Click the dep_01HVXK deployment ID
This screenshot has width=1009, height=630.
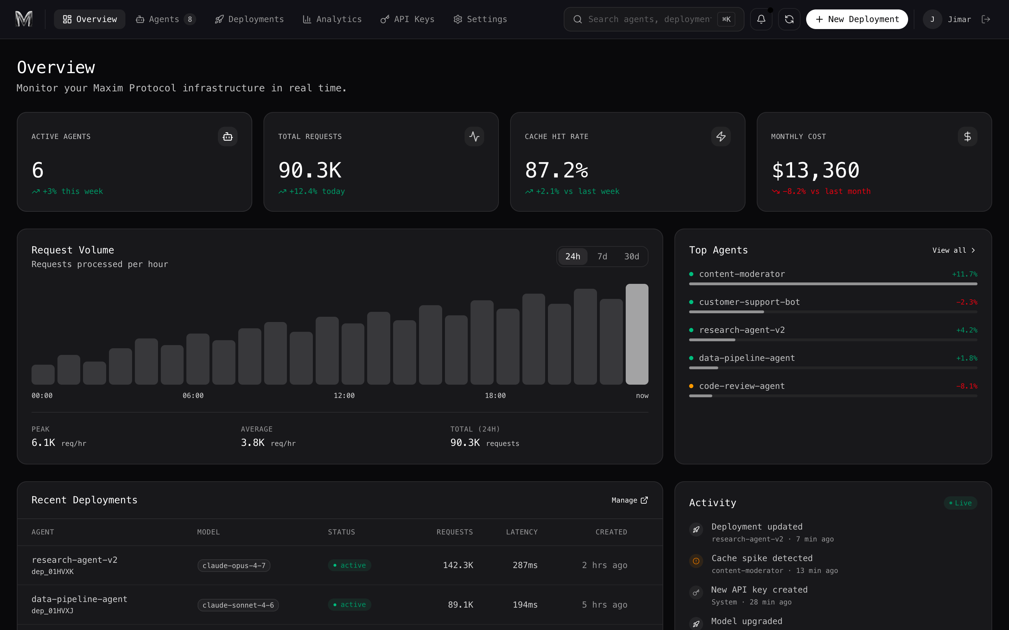[x=53, y=572]
